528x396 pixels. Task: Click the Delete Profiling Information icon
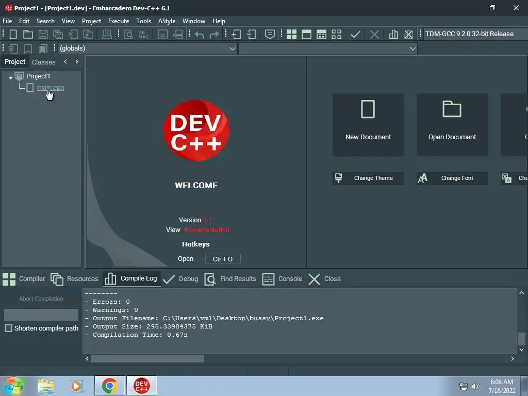pos(408,35)
